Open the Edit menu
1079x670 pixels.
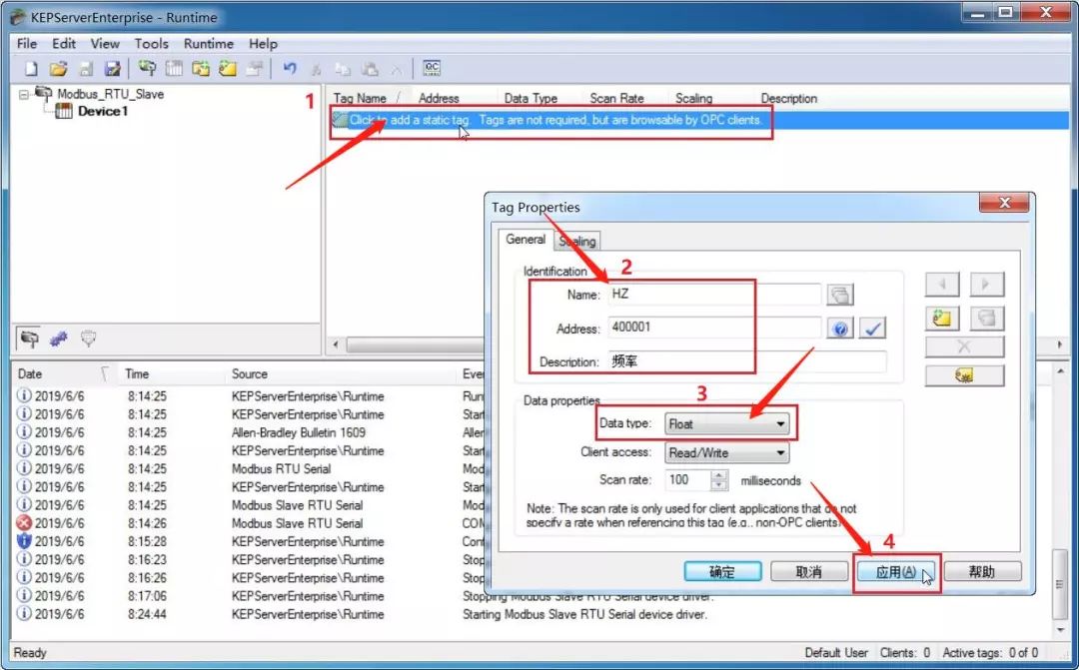point(64,43)
